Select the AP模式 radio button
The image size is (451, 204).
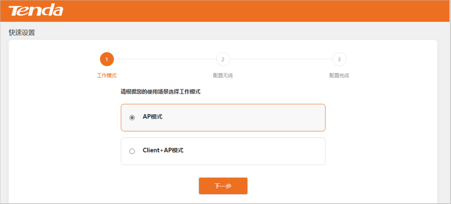132,117
